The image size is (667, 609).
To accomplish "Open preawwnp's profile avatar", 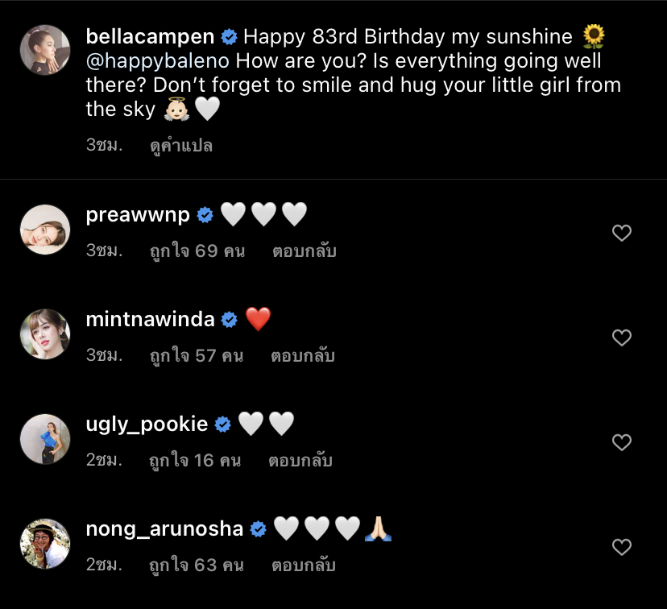I will 44,230.
